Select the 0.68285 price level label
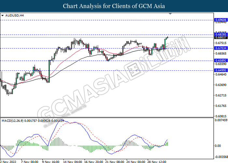Viewport: 228px width, 163px height. [x=221, y=35]
